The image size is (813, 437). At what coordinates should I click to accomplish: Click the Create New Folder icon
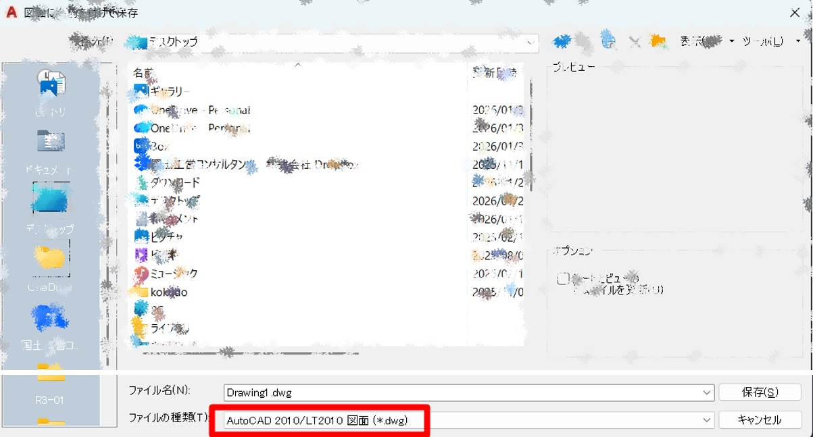[657, 42]
